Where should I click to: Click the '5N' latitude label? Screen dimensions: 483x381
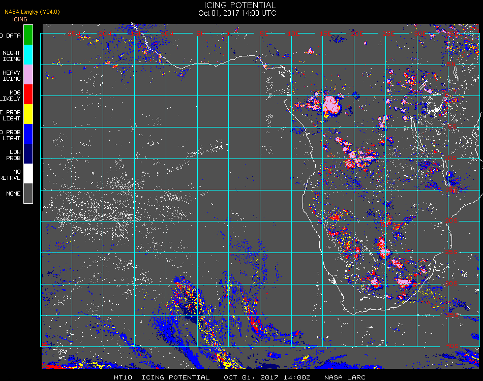pyautogui.click(x=451, y=64)
